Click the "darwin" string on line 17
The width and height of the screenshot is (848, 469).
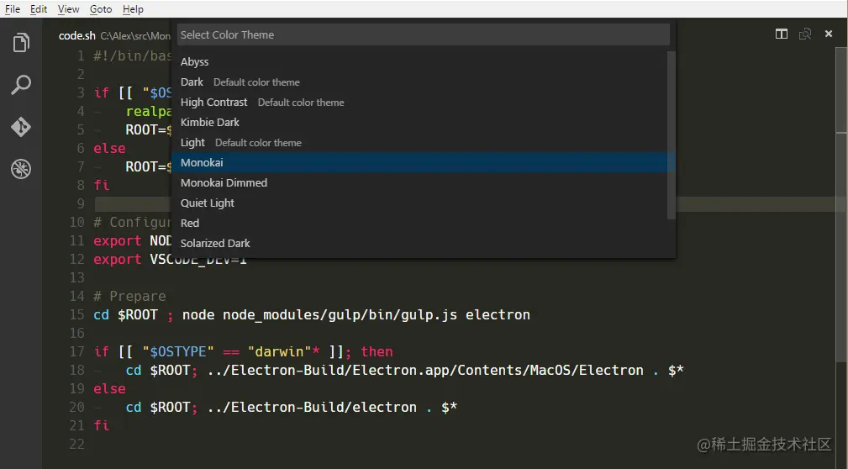279,351
